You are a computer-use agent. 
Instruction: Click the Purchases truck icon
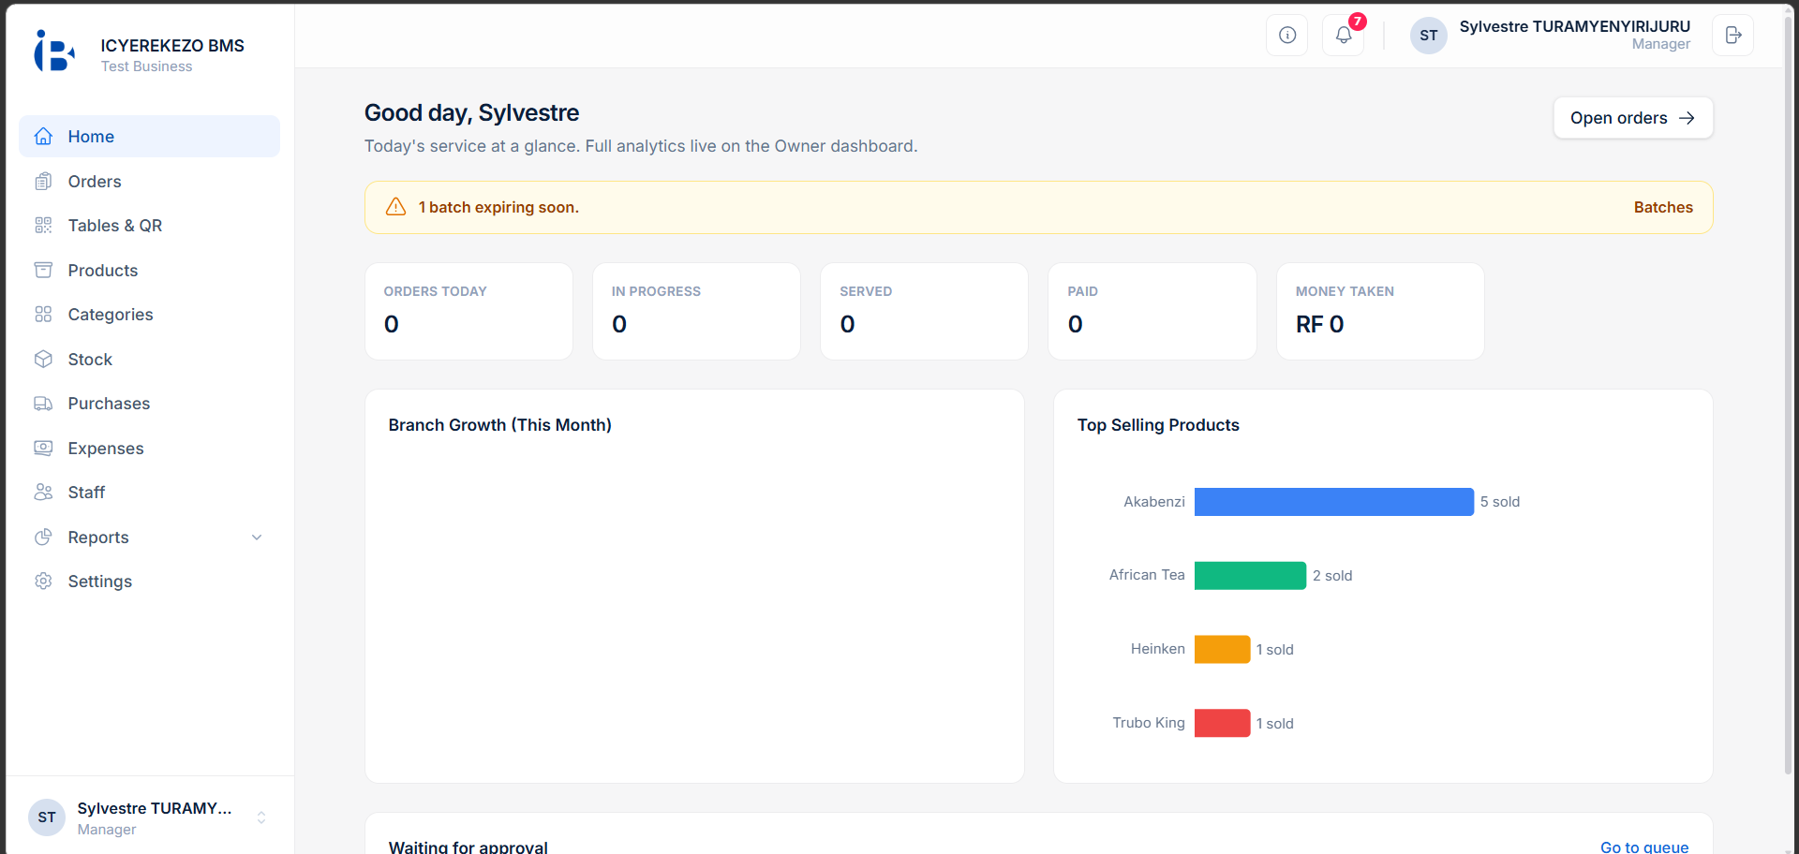coord(43,404)
